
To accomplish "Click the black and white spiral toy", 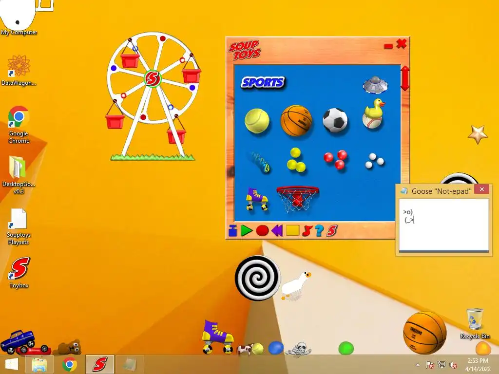I will [257, 278].
